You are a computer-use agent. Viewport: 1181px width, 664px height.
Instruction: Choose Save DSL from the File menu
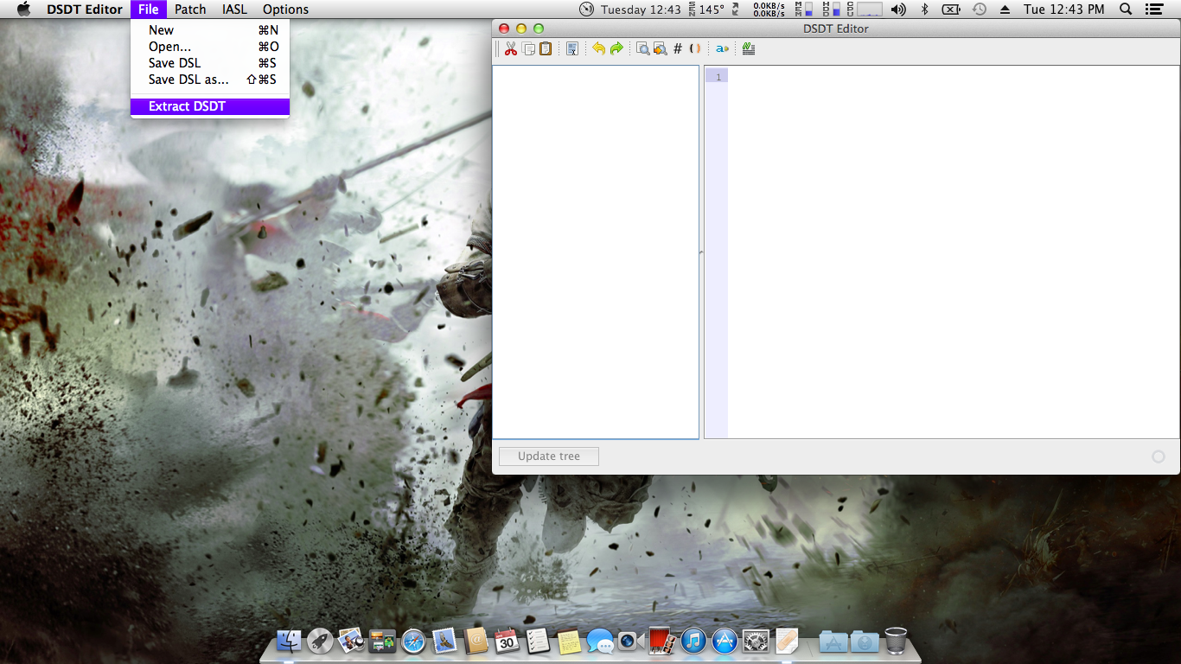pyautogui.click(x=210, y=63)
